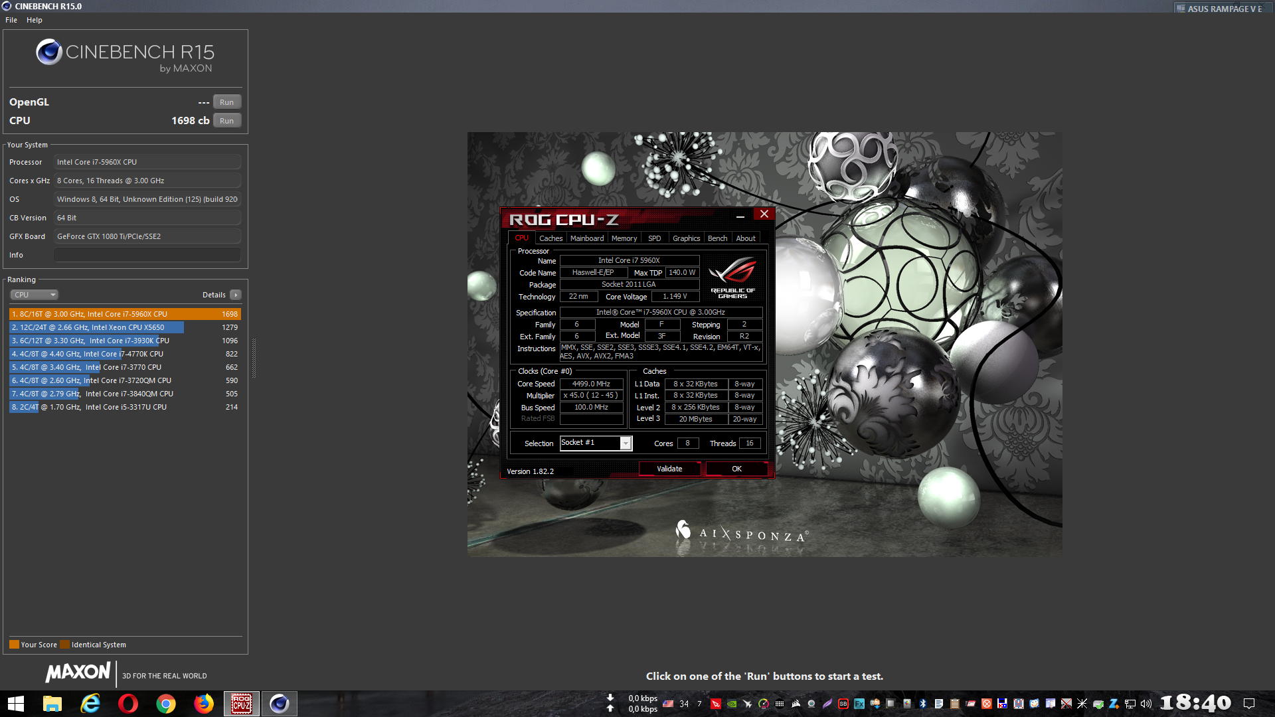Click the red crossed-circle tray icon
This screenshot has height=717, width=1275.
click(x=987, y=704)
